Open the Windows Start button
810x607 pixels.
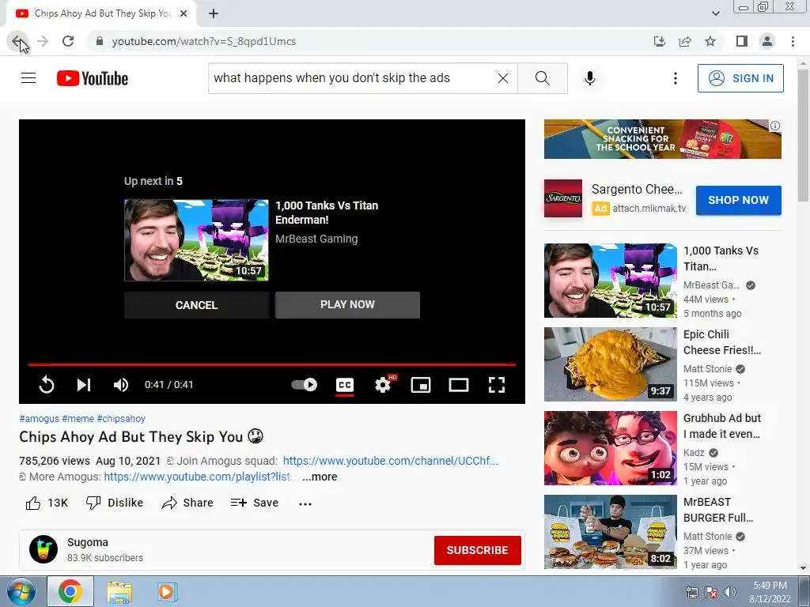(21, 591)
